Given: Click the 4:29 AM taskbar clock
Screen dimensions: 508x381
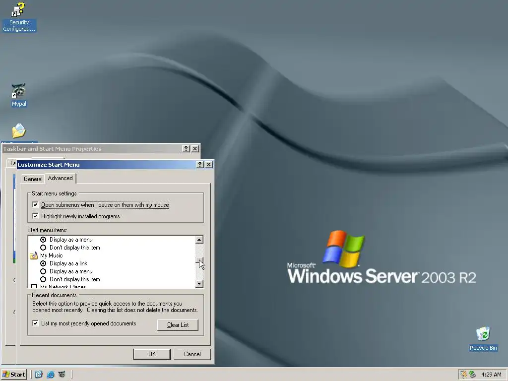Looking at the screenshot, I should [491, 375].
